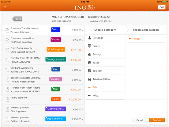Open the Salary payment transaction
Image resolution: width=169 pixels, height=127 pixels.
tap(43, 99)
